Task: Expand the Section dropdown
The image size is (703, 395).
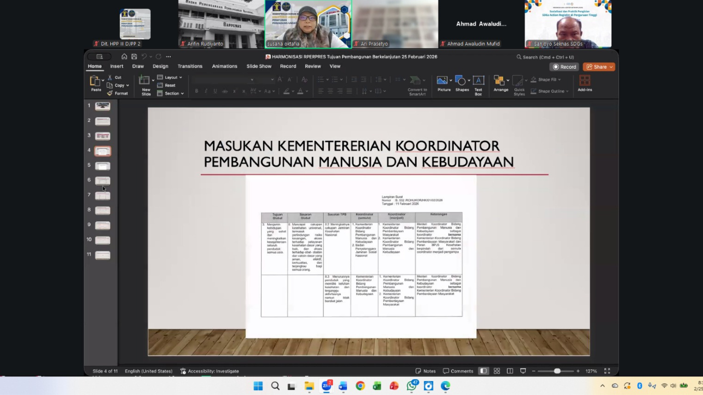Action: (x=174, y=94)
